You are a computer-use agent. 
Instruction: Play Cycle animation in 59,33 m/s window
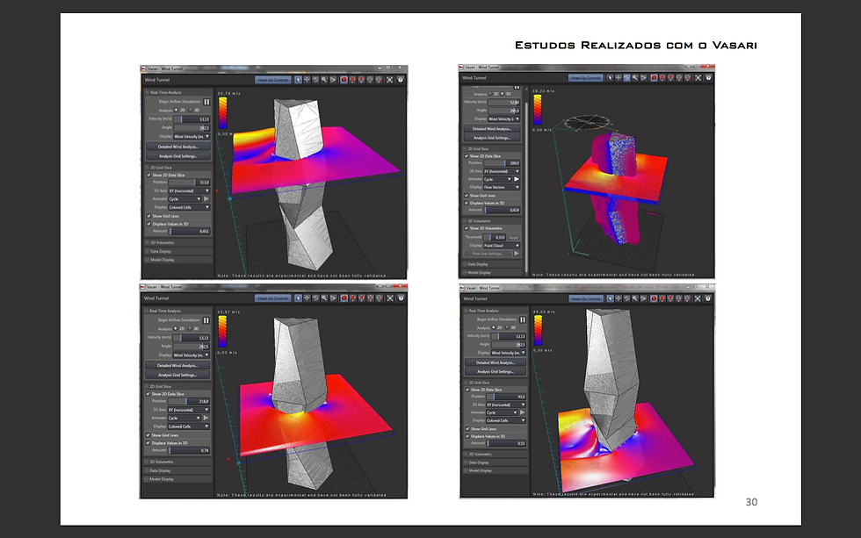tap(517, 179)
